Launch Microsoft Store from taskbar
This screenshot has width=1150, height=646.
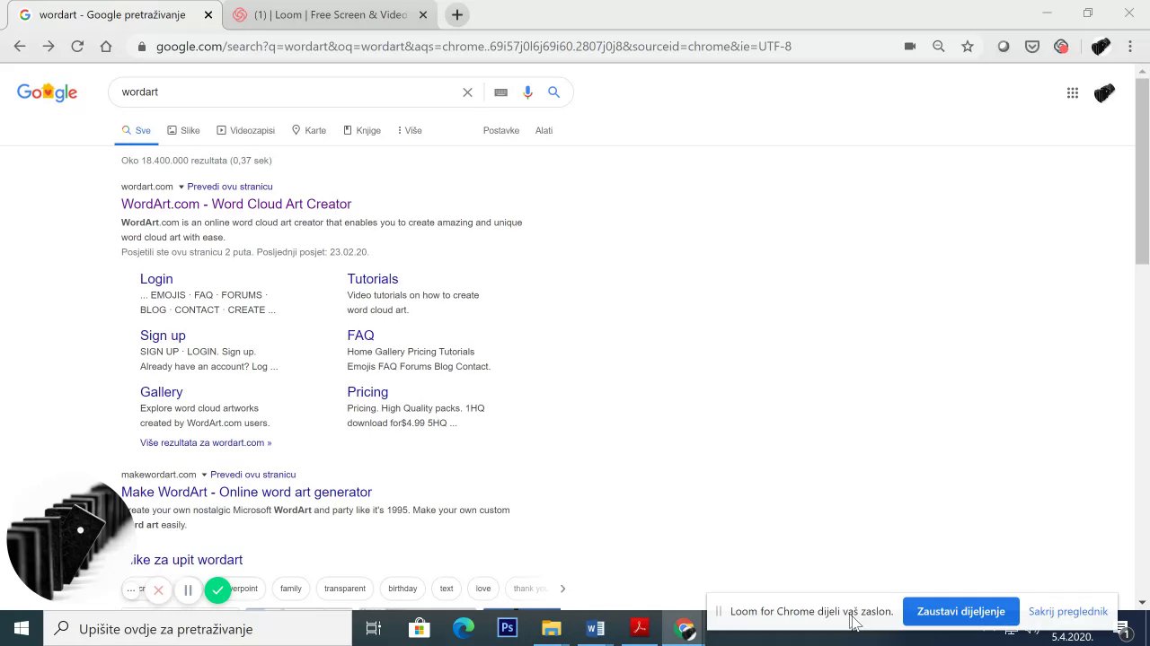coord(419,629)
